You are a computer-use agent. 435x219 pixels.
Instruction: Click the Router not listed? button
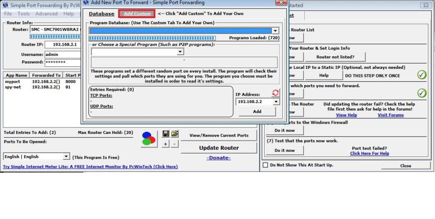[x=335, y=57]
